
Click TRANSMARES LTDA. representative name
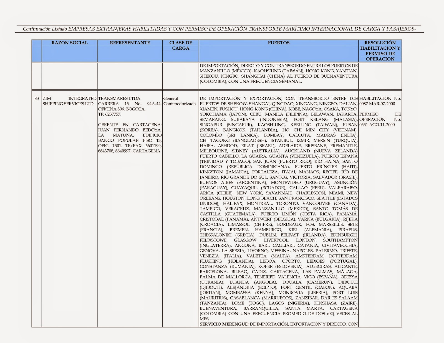pyautogui.click(x=120, y=98)
